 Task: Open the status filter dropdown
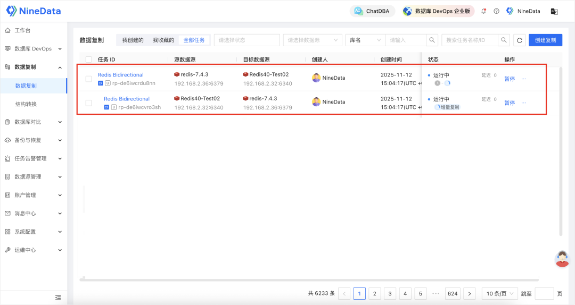247,40
